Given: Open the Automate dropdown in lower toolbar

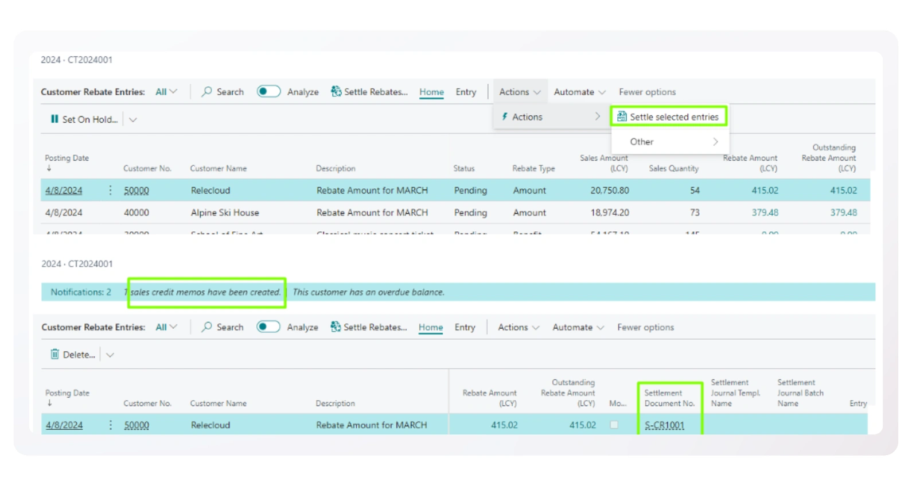Looking at the screenshot, I should click(578, 327).
